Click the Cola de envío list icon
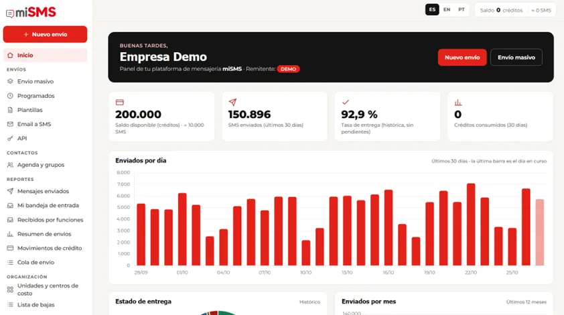This screenshot has width=564, height=315. [10, 263]
